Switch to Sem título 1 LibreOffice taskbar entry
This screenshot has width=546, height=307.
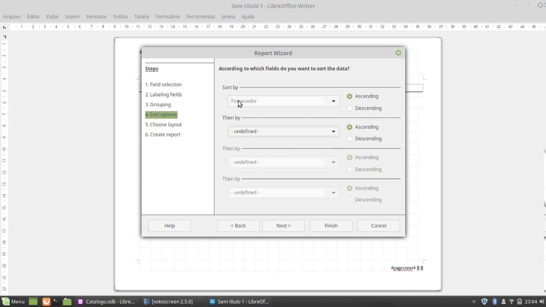238,301
